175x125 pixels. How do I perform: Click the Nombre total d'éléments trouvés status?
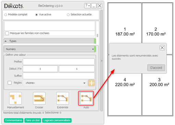tap(23, 113)
